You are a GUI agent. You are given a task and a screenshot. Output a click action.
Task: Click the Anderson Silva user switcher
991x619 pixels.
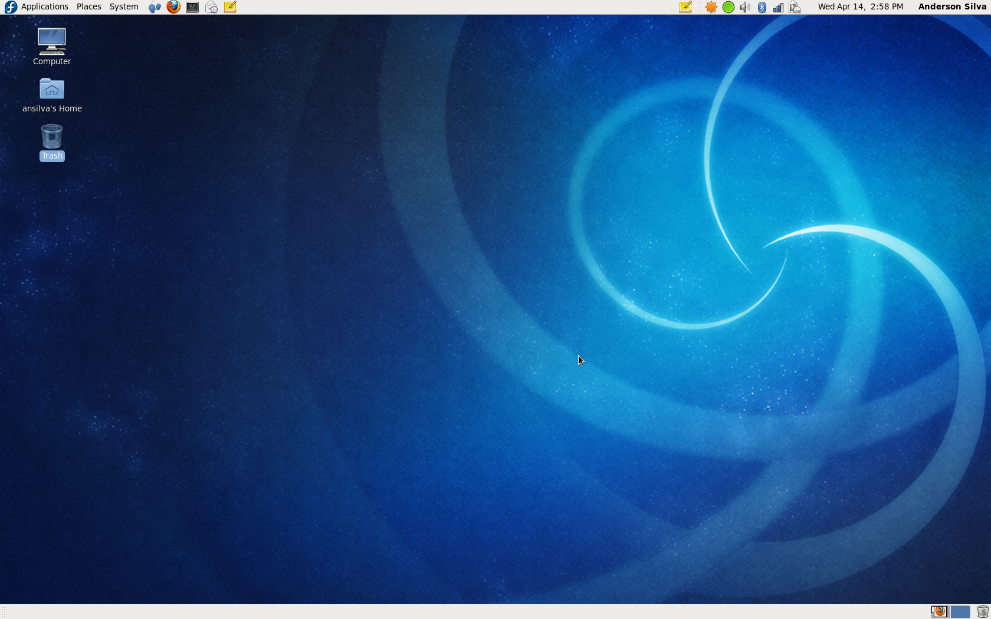click(x=951, y=7)
